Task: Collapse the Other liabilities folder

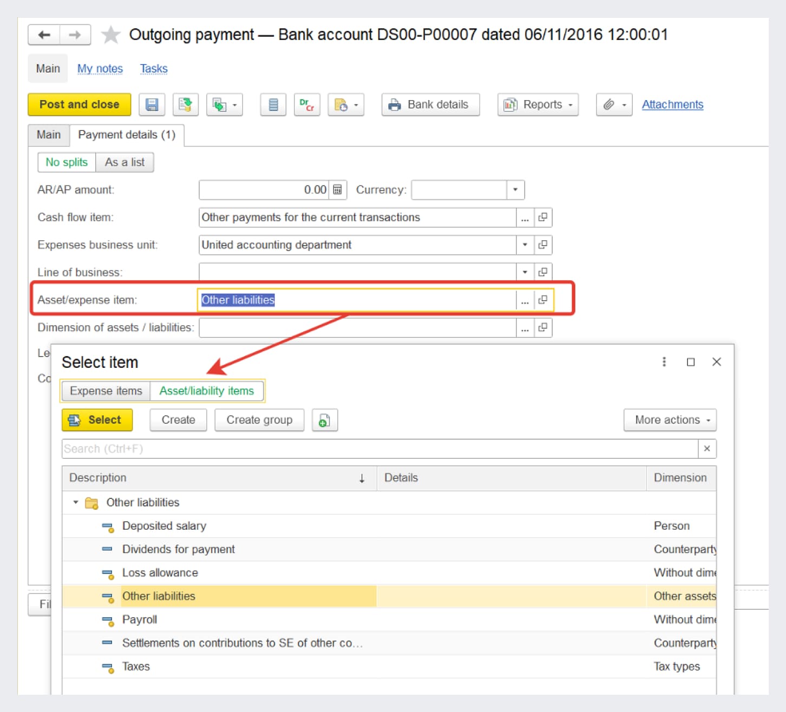Action: [x=76, y=503]
